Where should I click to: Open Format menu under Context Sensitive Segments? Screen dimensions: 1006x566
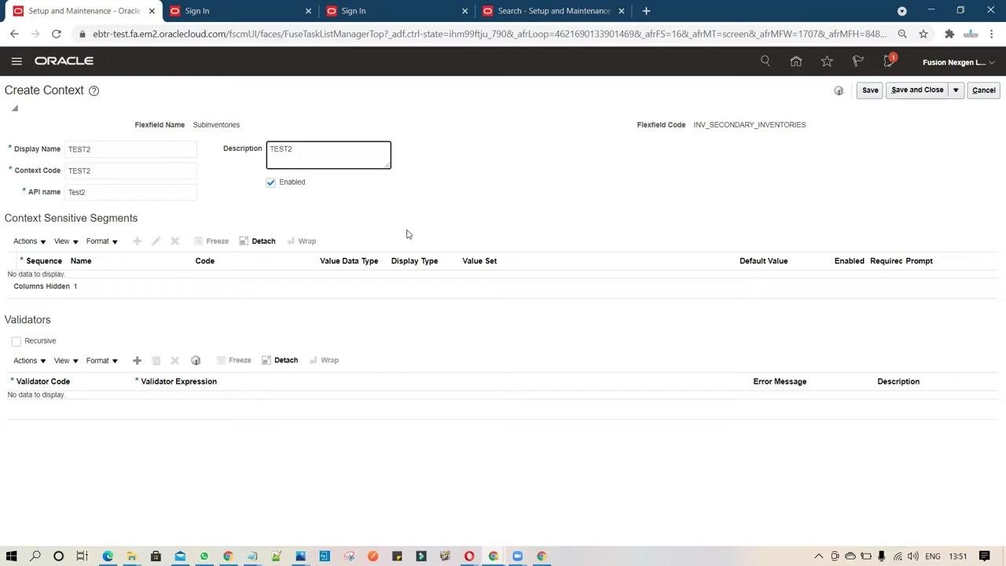(101, 241)
